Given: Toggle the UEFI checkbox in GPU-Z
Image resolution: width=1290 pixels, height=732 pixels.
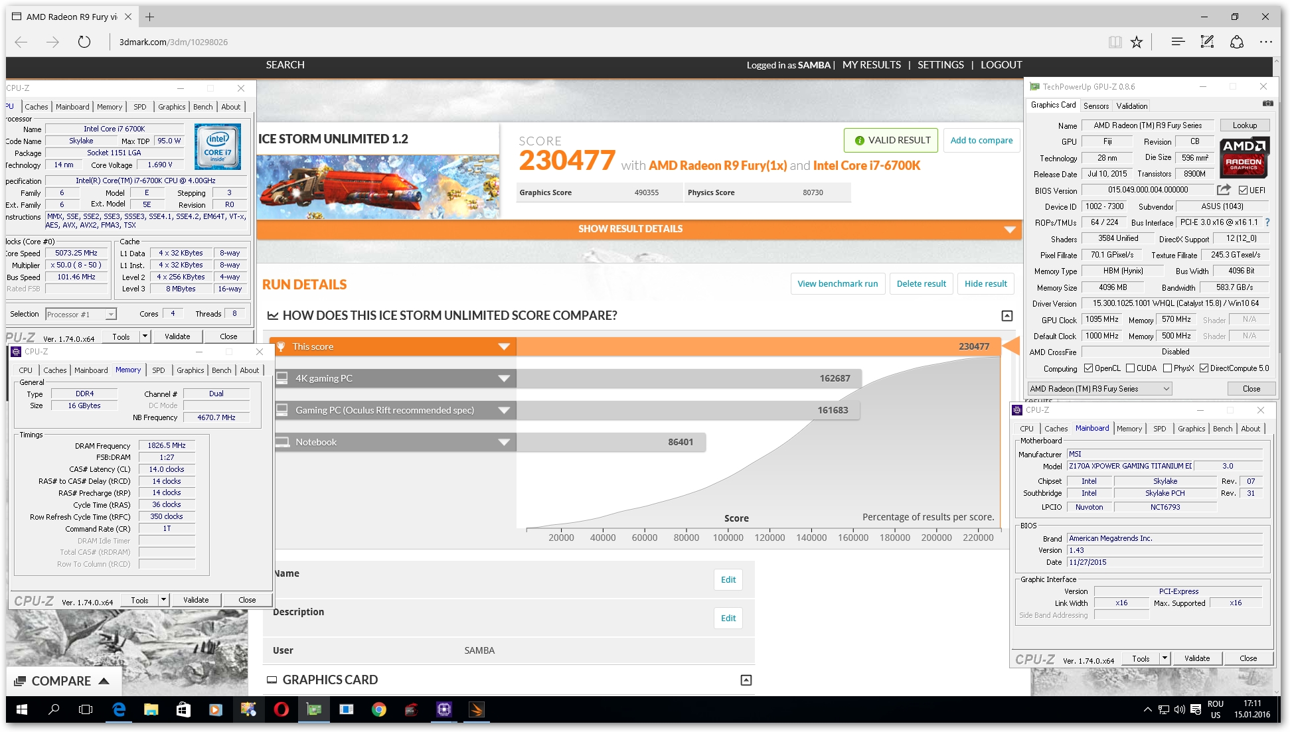Looking at the screenshot, I should [x=1242, y=190].
